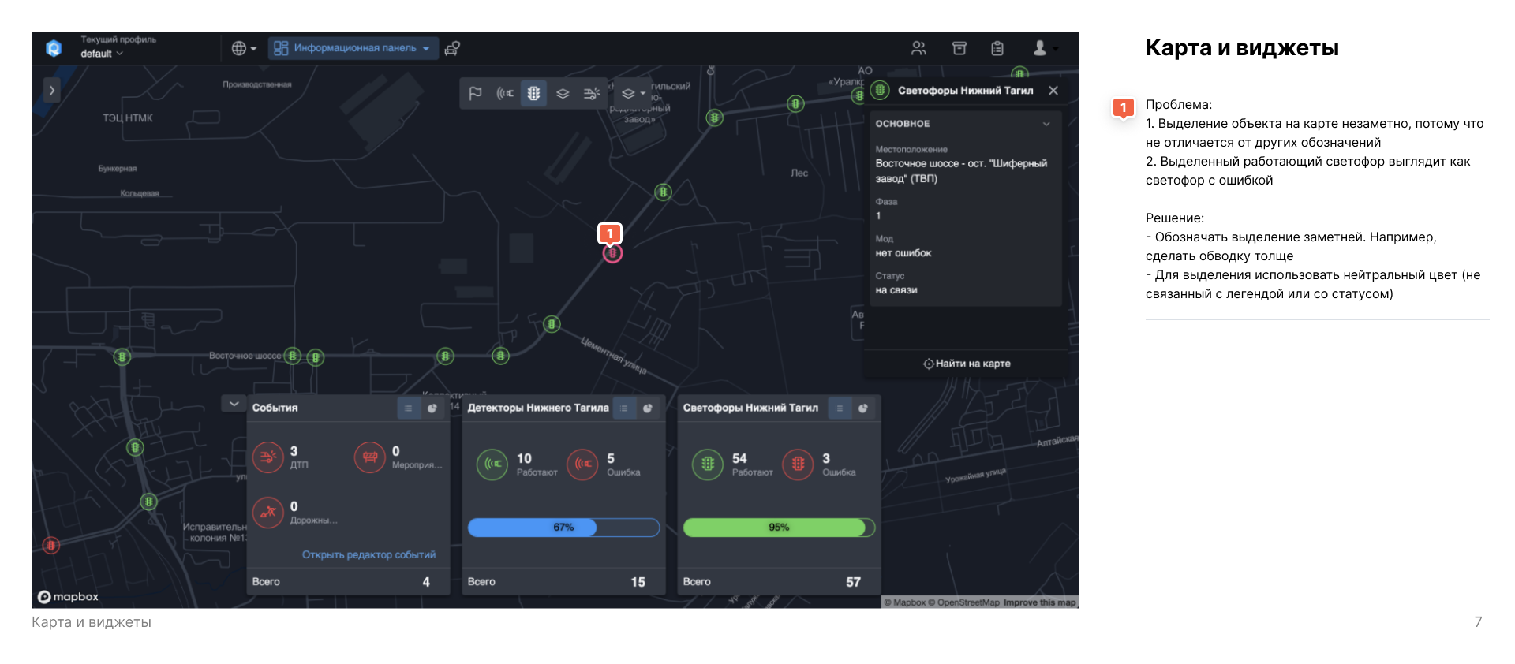This screenshot has height=664, width=1515.
Task: Toggle the accident events layer in map toolbar
Action: point(592,93)
